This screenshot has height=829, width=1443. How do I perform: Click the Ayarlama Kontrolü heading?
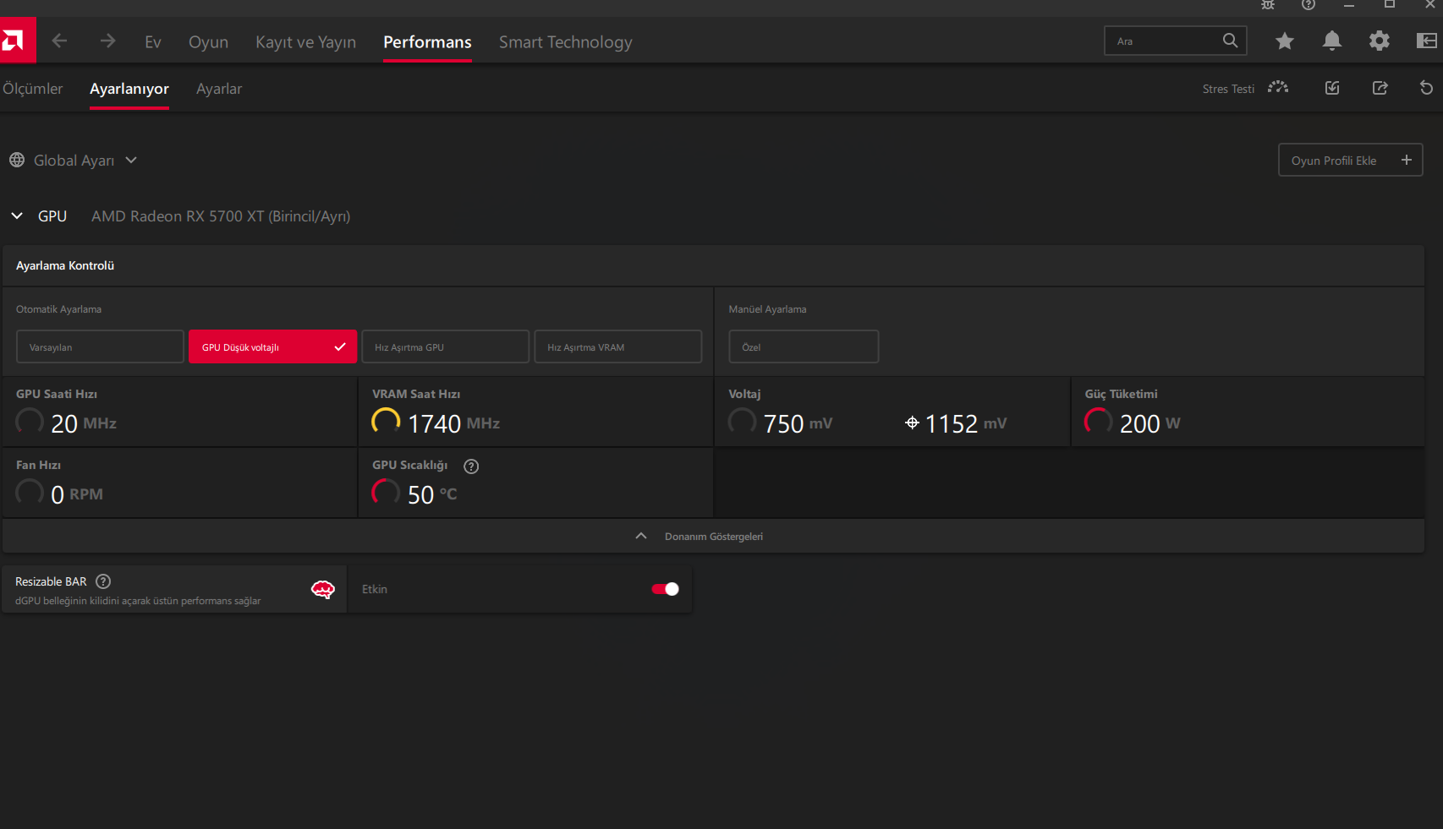pyautogui.click(x=65, y=265)
